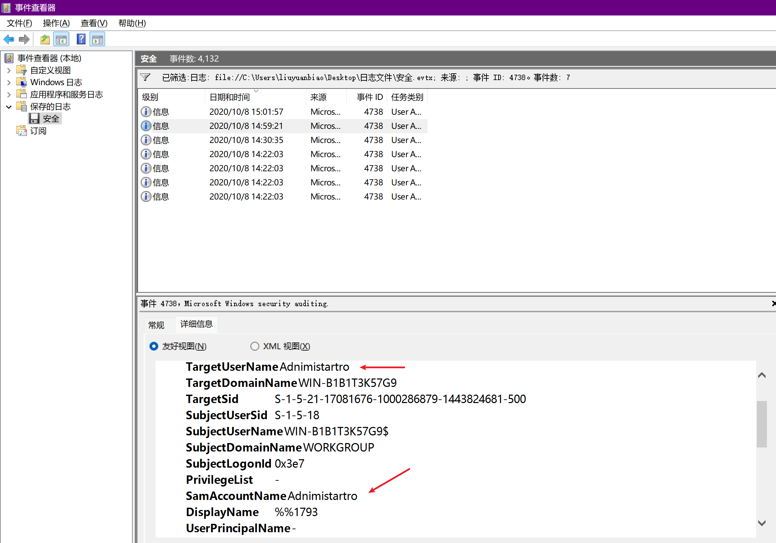Click the forward arrow toolbar icon
Screen dimensions: 776x543
(24, 39)
